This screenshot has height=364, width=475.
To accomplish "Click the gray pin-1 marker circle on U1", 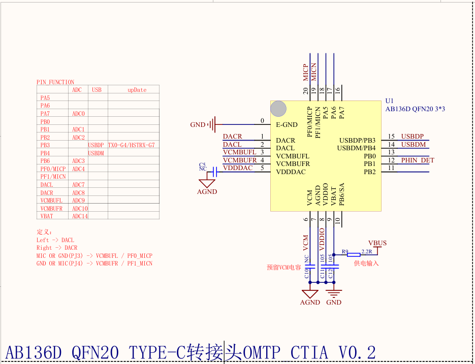I will pyautogui.click(x=278, y=109).
